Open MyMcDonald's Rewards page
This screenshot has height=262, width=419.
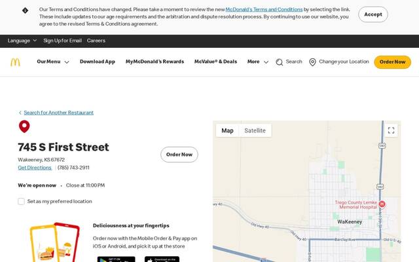click(x=155, y=62)
